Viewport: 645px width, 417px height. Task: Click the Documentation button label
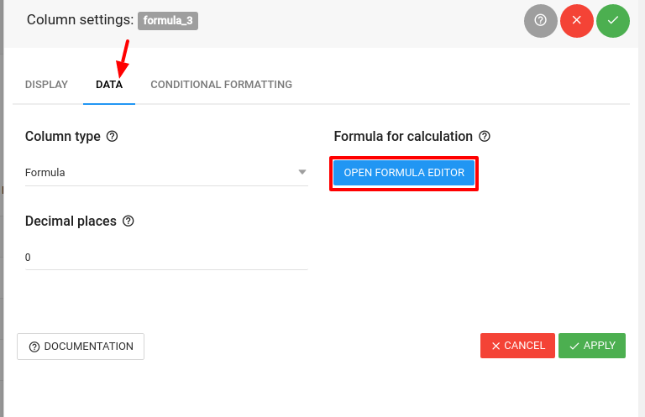88,347
